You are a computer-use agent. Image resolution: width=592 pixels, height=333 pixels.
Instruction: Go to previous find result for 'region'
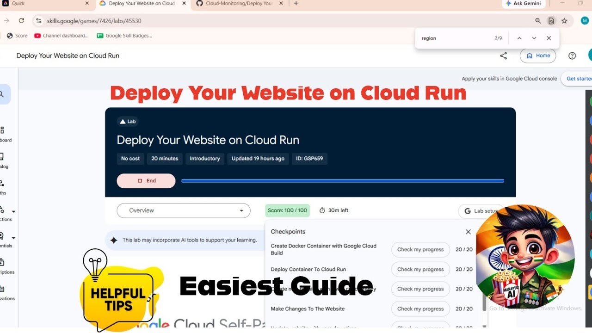coord(519,38)
